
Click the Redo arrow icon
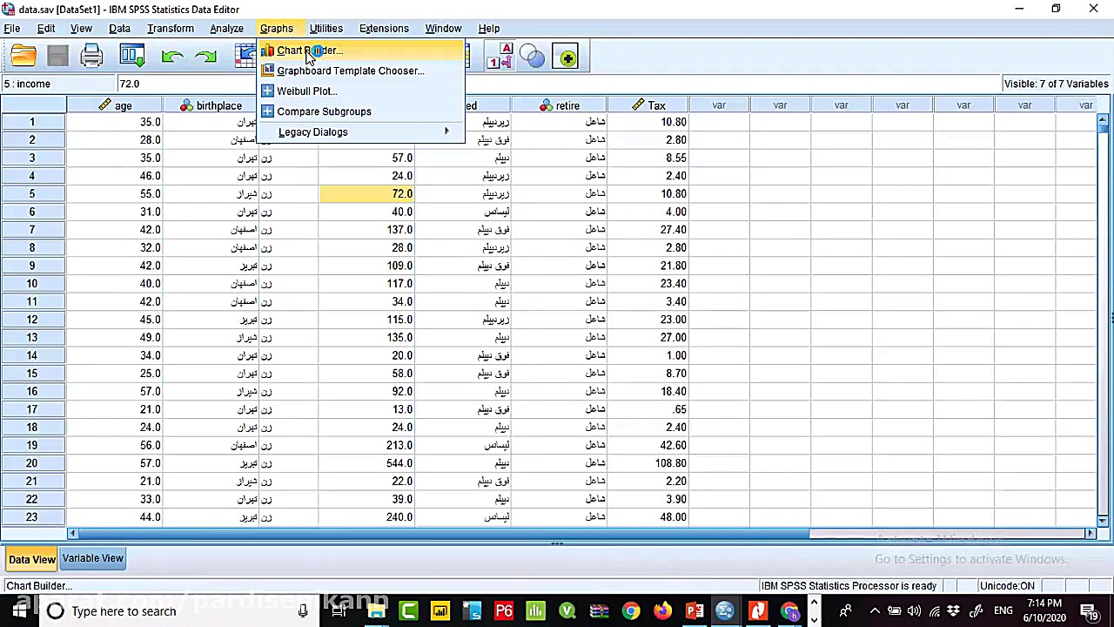click(206, 57)
